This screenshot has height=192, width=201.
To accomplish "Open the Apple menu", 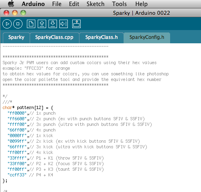I will (x=11, y=4).
